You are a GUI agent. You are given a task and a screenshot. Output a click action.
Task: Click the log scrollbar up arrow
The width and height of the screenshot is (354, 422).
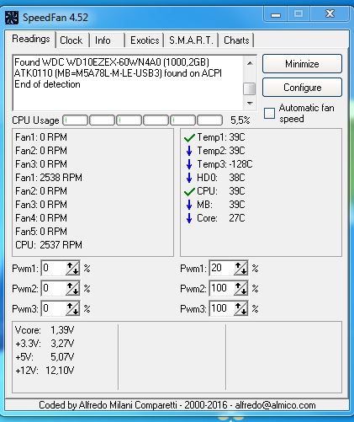tap(250, 63)
